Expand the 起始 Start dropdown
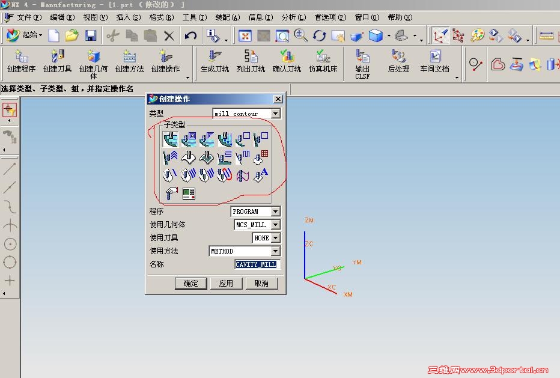Viewport: 560px width, 378px height. [x=40, y=35]
